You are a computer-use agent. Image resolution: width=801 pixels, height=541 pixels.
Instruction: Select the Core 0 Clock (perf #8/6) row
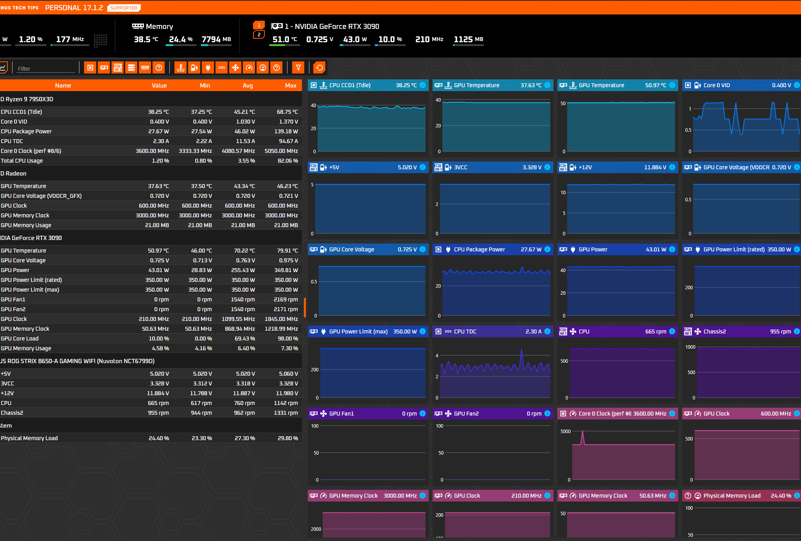(151, 151)
